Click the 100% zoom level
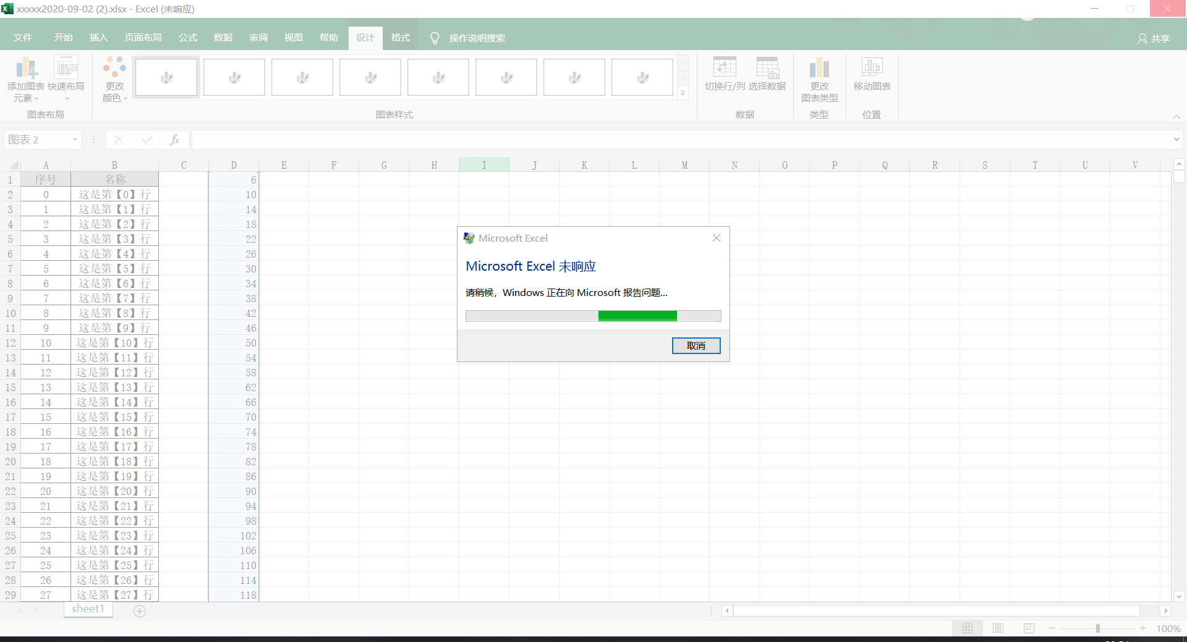The width and height of the screenshot is (1187, 642). [1168, 628]
